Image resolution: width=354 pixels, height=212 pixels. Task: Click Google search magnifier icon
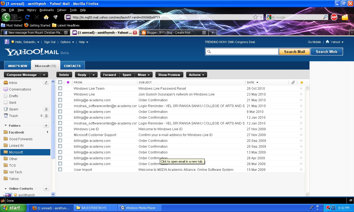pyautogui.click(x=325, y=17)
